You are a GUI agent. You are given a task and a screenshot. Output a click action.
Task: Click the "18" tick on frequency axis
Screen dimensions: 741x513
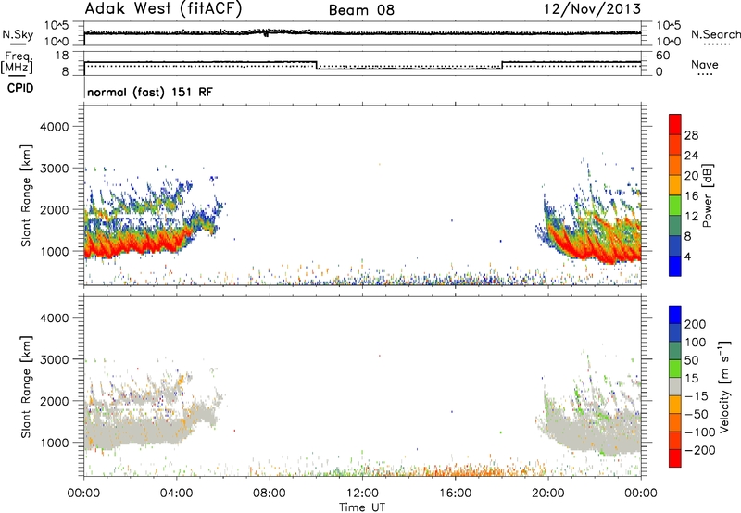click(x=62, y=56)
